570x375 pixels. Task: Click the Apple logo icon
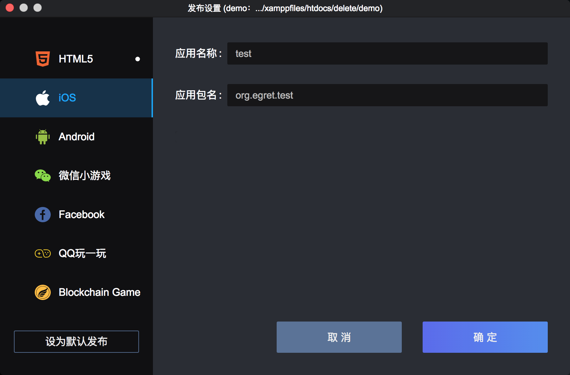43,98
